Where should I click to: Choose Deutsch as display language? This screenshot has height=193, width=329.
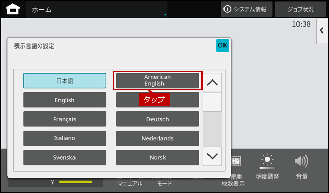[x=158, y=119]
